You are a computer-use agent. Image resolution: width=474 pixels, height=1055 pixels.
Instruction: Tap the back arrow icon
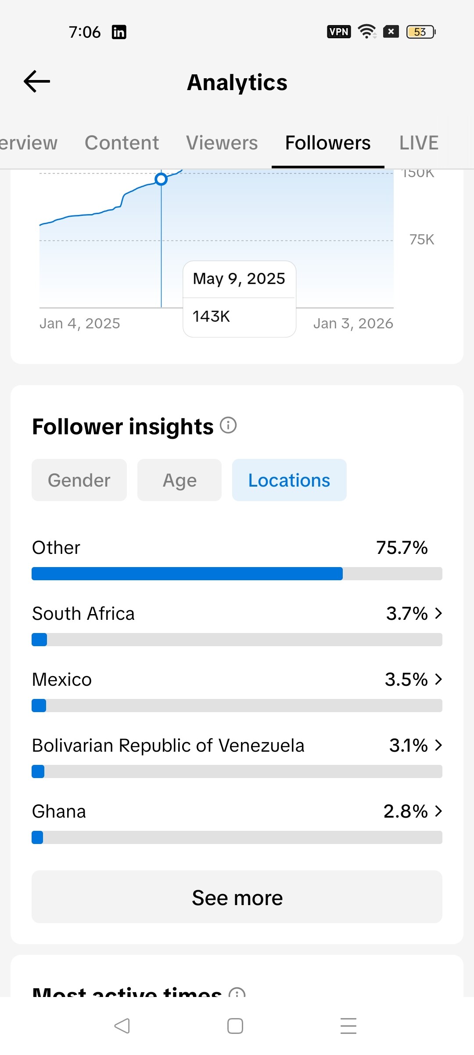37,82
